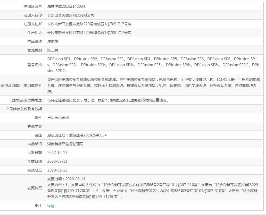Image resolution: width=266 pixels, height=215 pixels.
Task: Click change time 2020-08-11 line
Action: pos(66,179)
